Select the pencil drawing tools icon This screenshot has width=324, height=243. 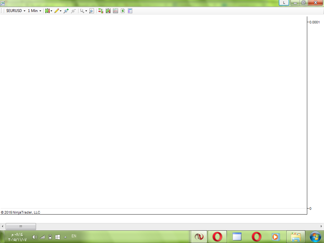click(x=57, y=11)
